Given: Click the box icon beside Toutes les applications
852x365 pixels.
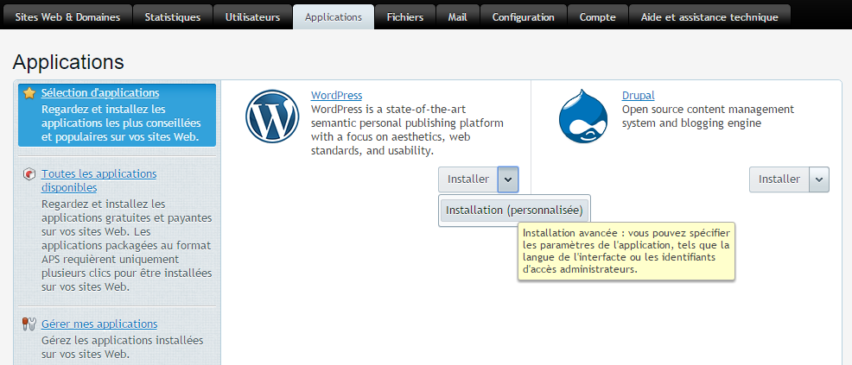Looking at the screenshot, I should pos(29,174).
